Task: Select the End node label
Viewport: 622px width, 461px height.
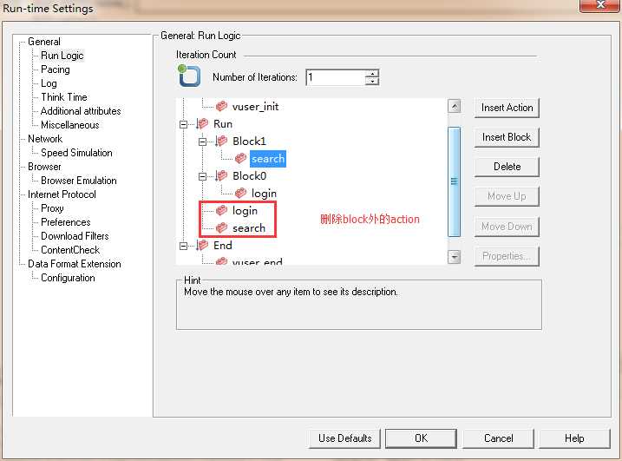Action: click(223, 246)
